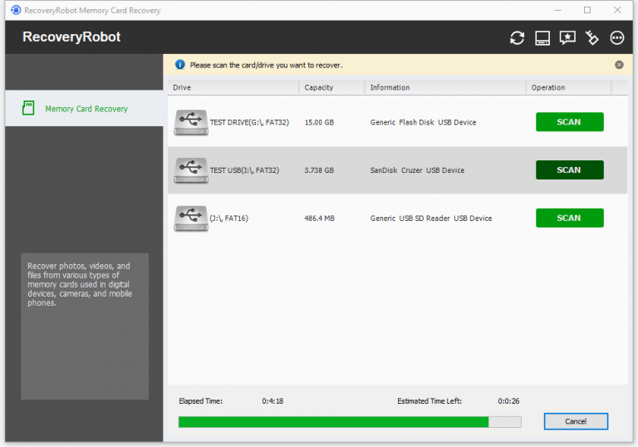Screen dimensions: 638x447
Task: Maximize the RecoveryRobot window
Action: coord(587,10)
